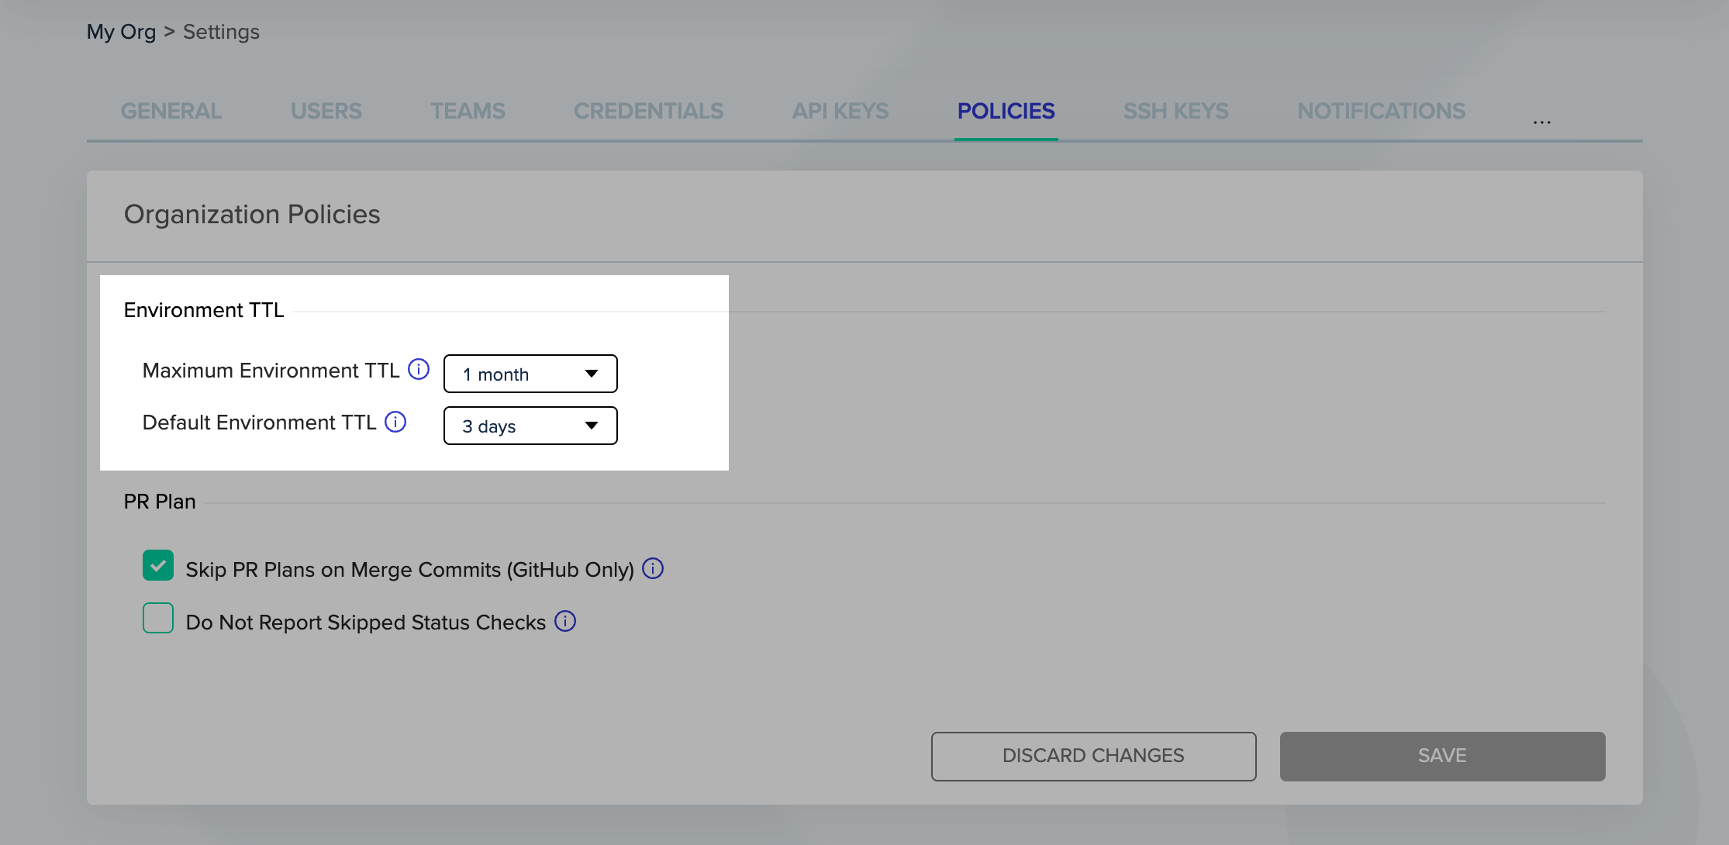Open the Notifications tab
Screen dimensions: 1729x845
click(x=1381, y=112)
